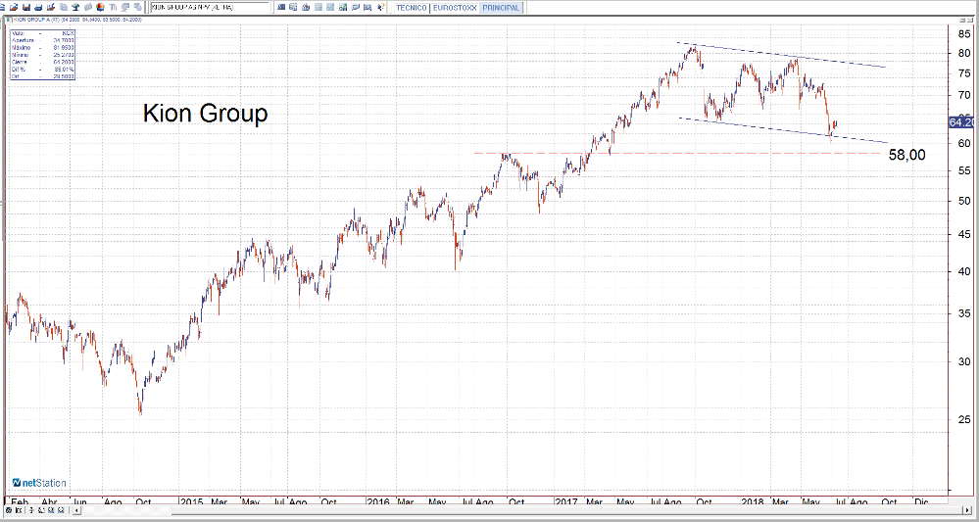Click the first round icon in bottom toolbar

pyautogui.click(x=9, y=510)
